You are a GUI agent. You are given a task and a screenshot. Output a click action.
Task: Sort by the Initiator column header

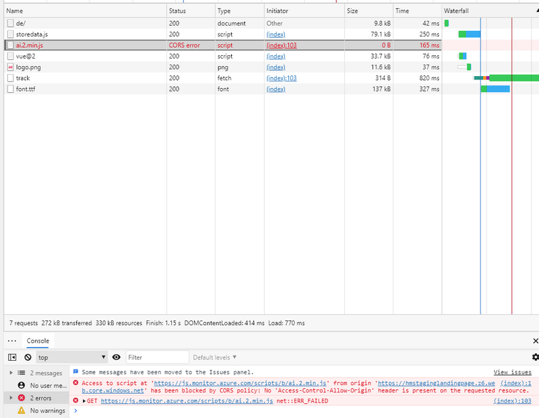tap(305, 11)
